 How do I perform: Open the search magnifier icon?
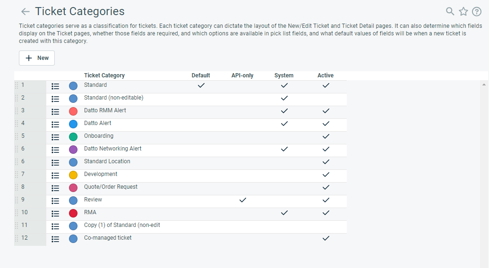(450, 12)
